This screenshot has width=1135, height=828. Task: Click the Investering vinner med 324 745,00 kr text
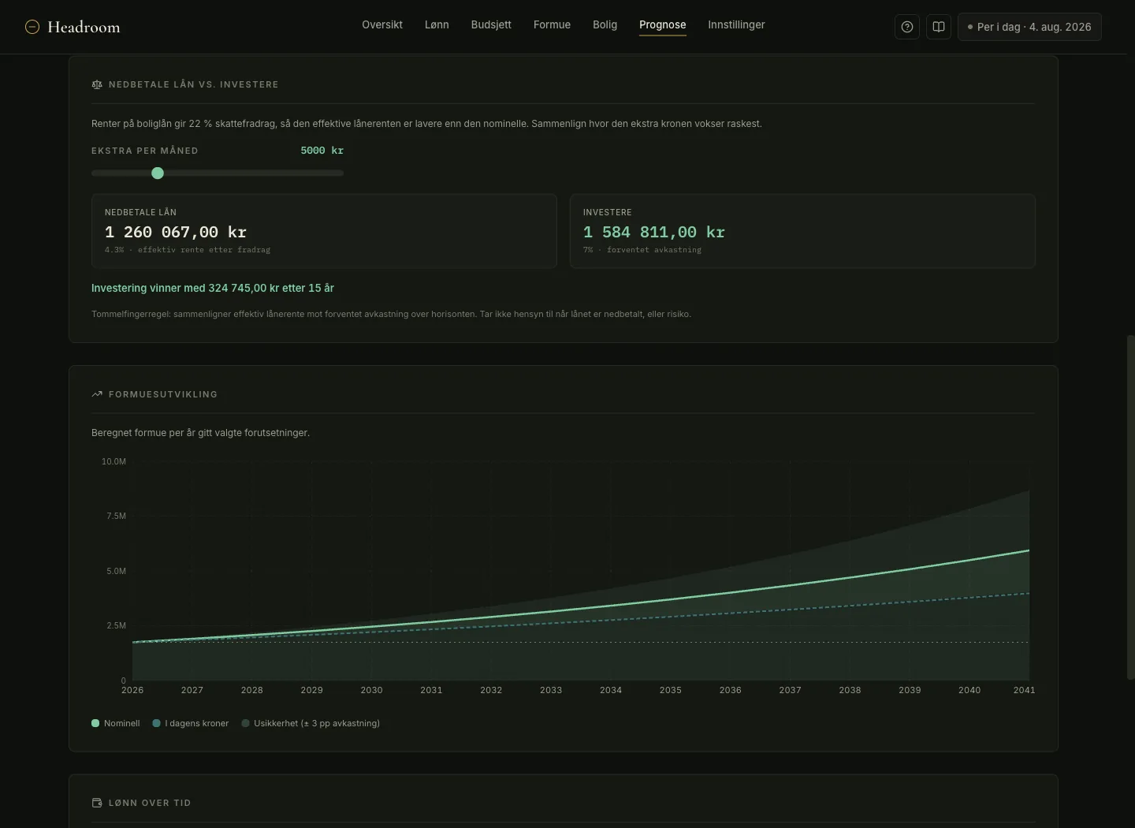pyautogui.click(x=213, y=288)
